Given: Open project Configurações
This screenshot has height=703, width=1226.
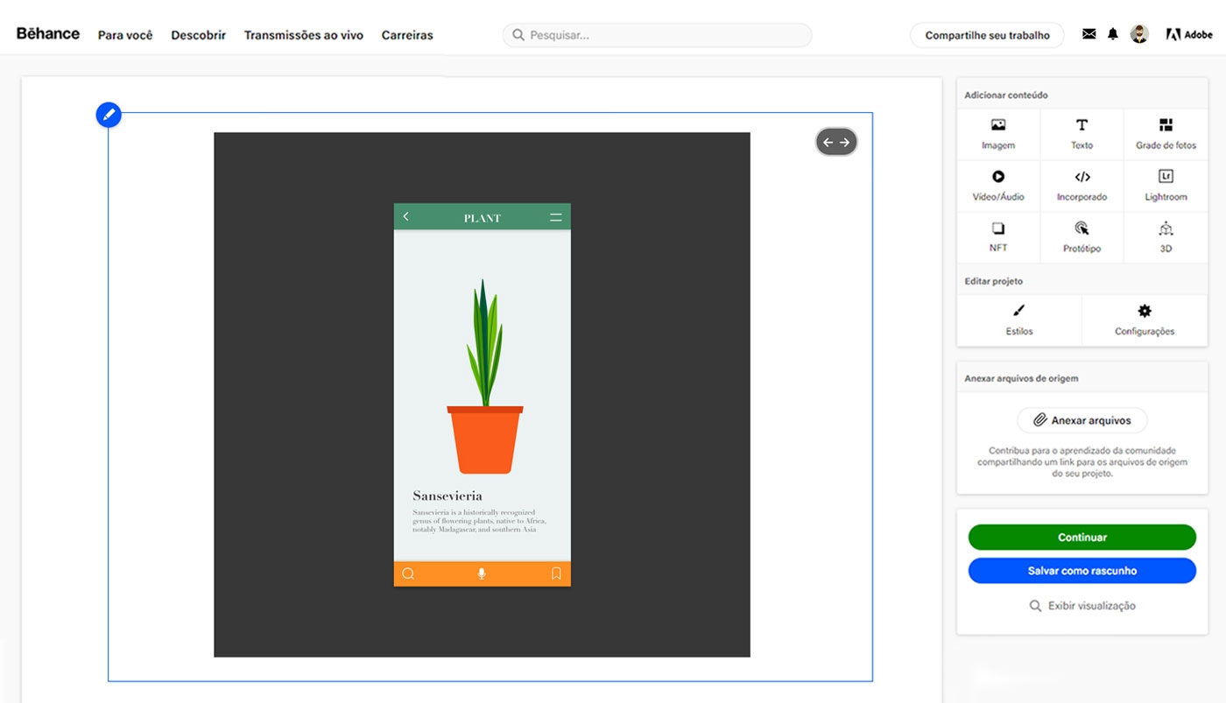Looking at the screenshot, I should click(x=1144, y=320).
